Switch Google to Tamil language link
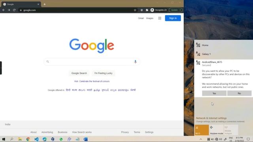The image size is (253, 142). tap(97, 90)
